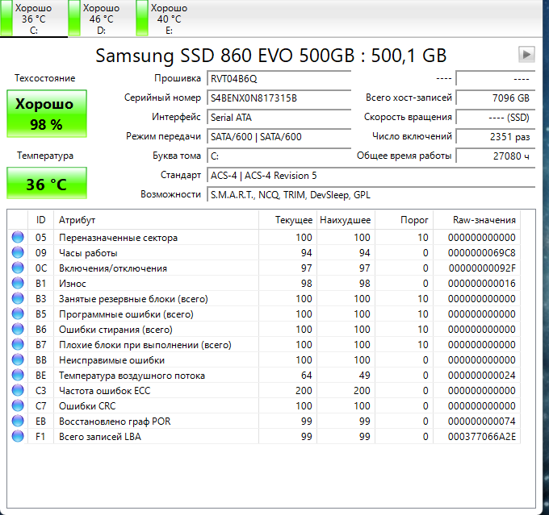Click the status orb for attribute C7

18,406
